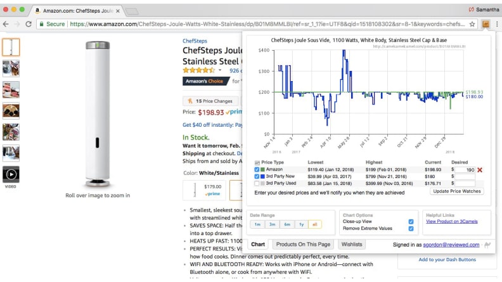
Task: Select the $179.00 color variant option
Action: pyautogui.click(x=204, y=190)
